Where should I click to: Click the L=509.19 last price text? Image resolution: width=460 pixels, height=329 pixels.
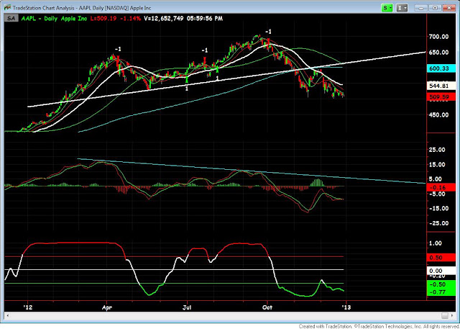[x=103, y=19]
